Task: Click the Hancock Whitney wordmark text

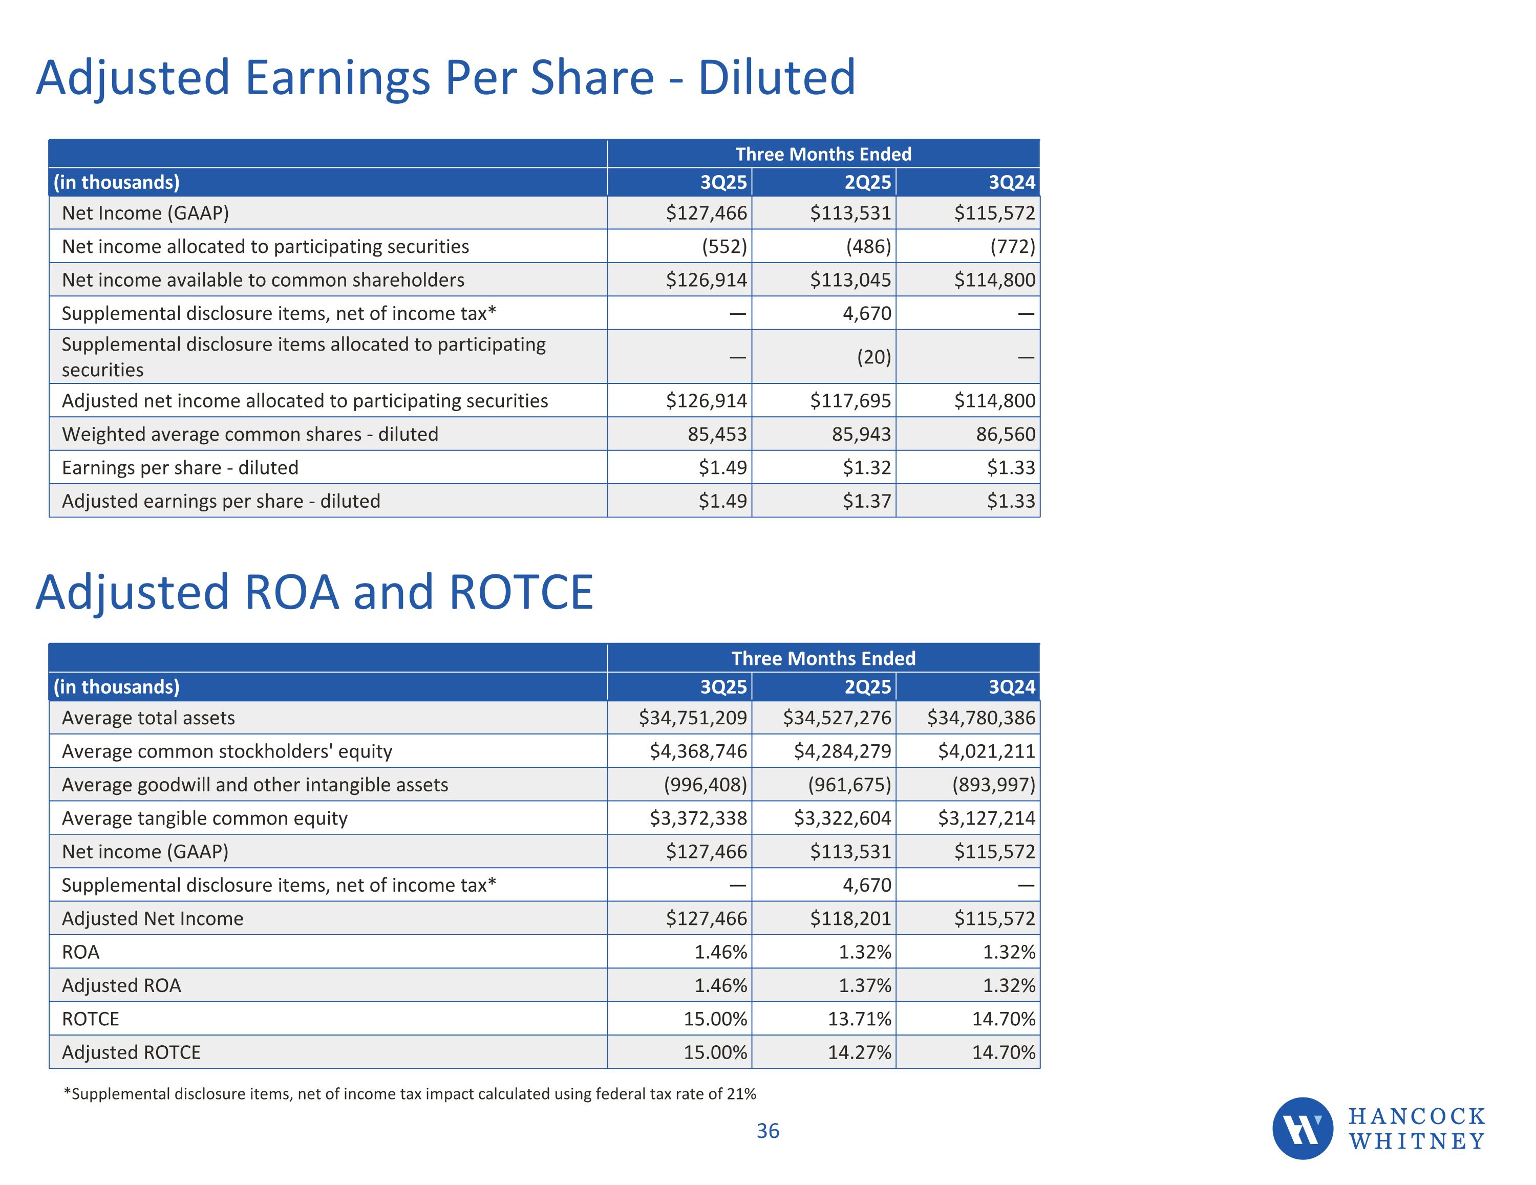Action: pyautogui.click(x=1416, y=1129)
